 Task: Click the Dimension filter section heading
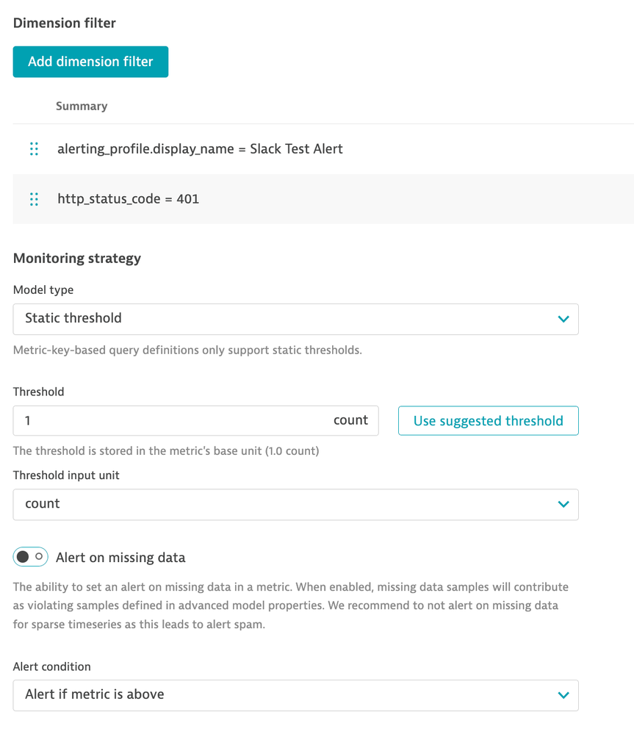pyautogui.click(x=65, y=23)
